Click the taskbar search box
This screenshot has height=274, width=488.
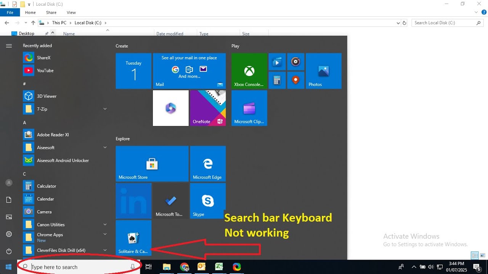[x=79, y=267]
